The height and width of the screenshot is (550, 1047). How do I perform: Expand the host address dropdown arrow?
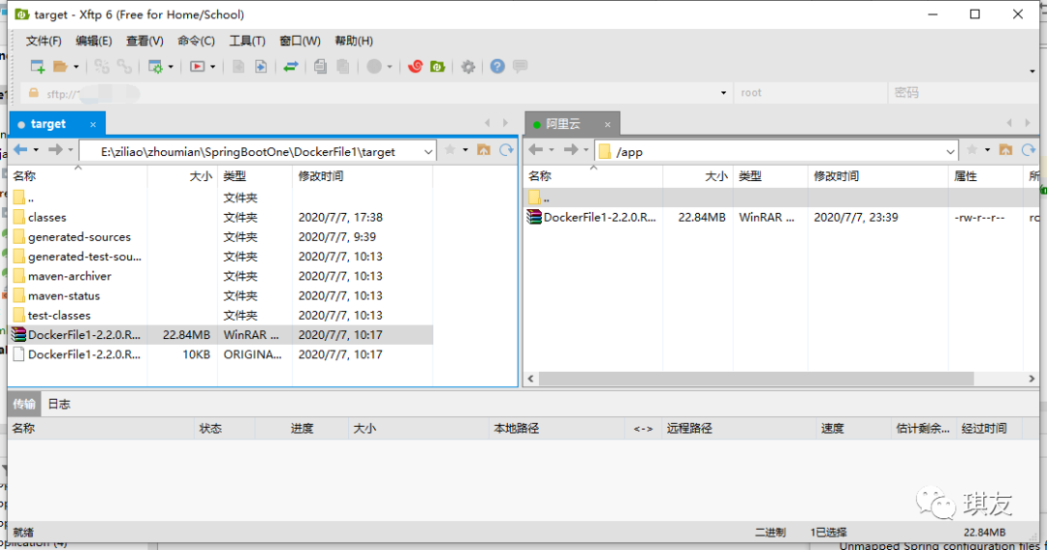coord(723,93)
